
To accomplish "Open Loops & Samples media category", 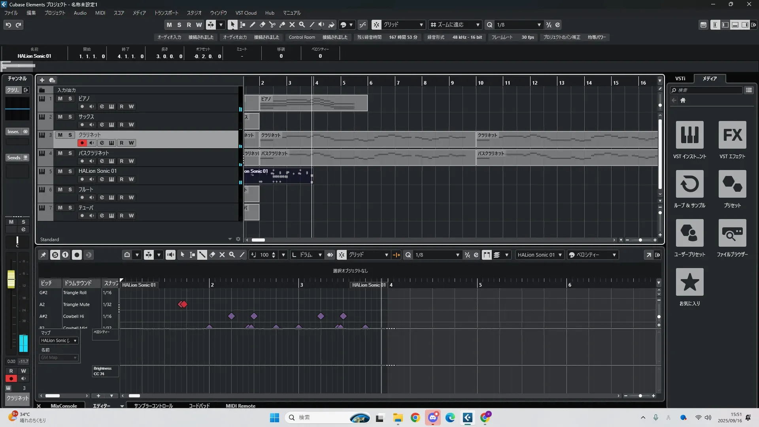I will pyautogui.click(x=689, y=184).
